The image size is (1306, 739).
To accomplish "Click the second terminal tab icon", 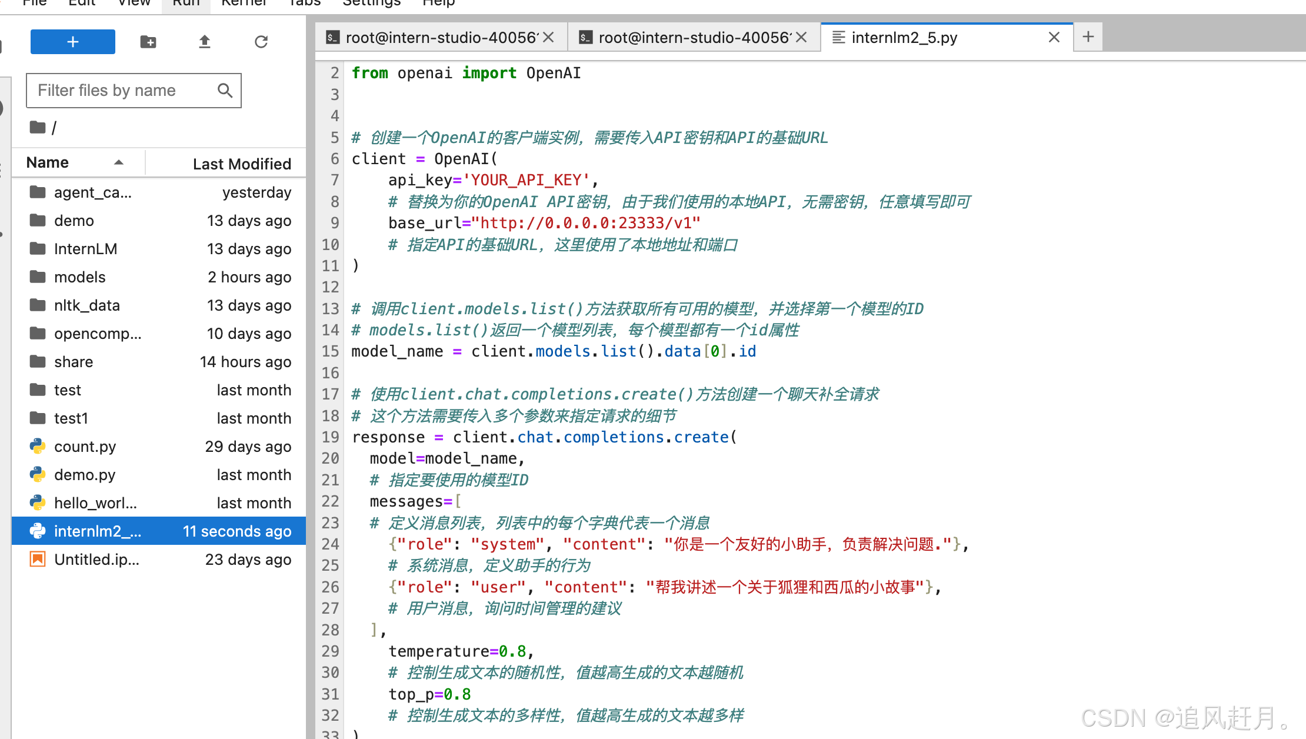I will 585,38.
